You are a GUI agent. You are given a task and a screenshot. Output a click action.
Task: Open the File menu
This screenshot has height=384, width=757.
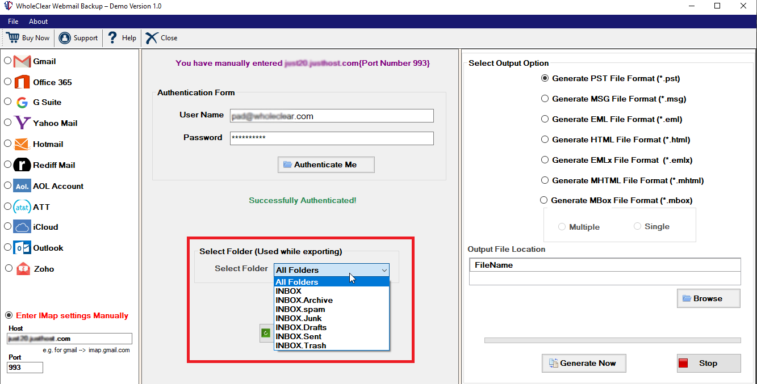click(13, 22)
